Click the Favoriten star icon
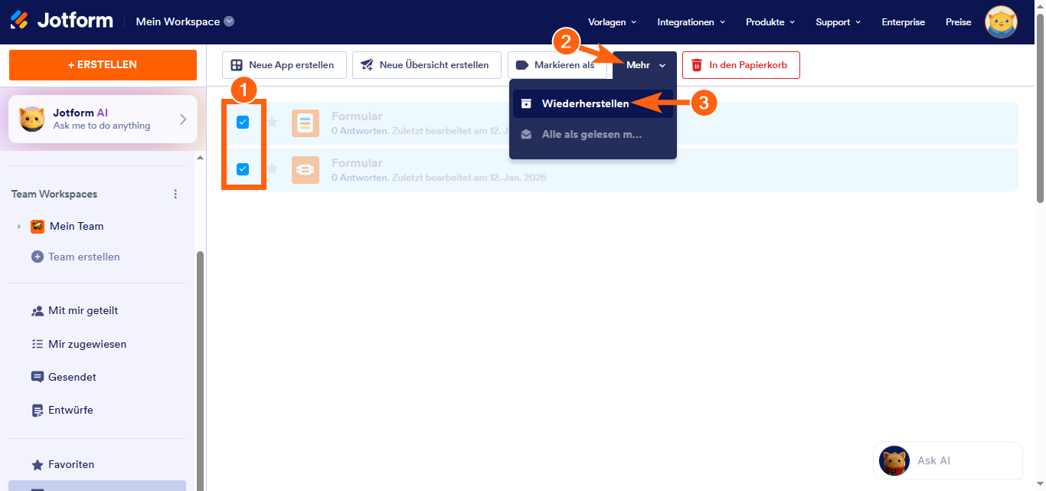1046x491 pixels. coord(38,465)
